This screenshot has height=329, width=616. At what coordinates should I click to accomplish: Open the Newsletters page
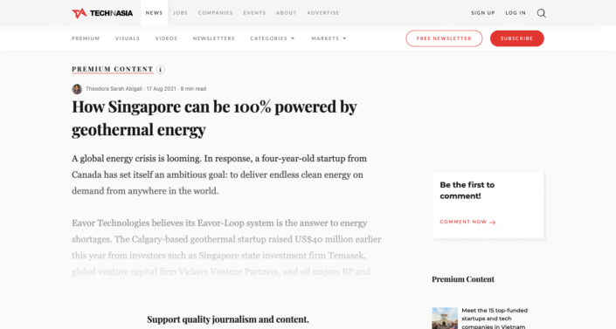pos(214,38)
